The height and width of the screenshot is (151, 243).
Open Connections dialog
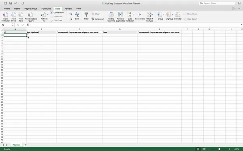(58, 12)
